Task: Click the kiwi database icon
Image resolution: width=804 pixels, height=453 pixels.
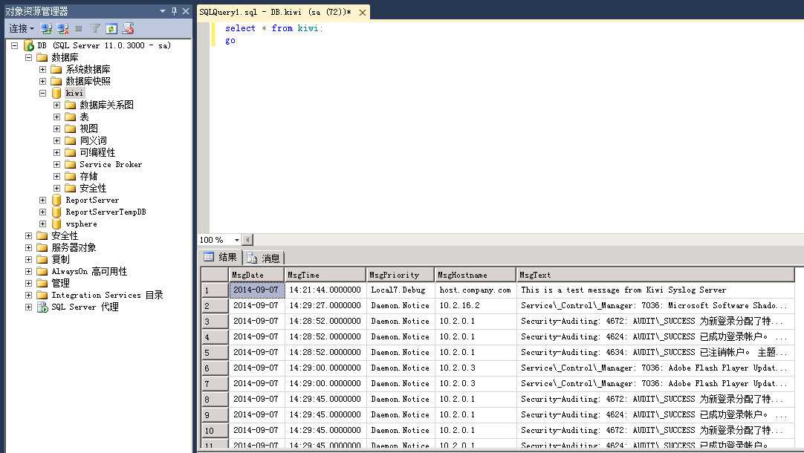Action: 56,94
